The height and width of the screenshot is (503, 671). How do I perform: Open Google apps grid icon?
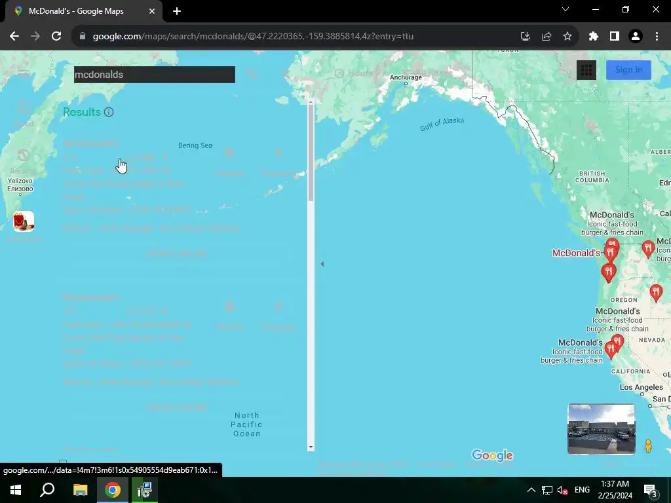(586, 69)
